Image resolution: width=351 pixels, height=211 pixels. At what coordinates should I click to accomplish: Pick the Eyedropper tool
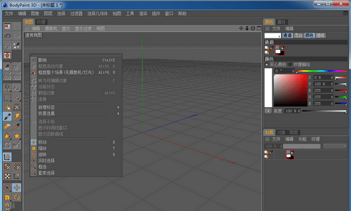17,126
